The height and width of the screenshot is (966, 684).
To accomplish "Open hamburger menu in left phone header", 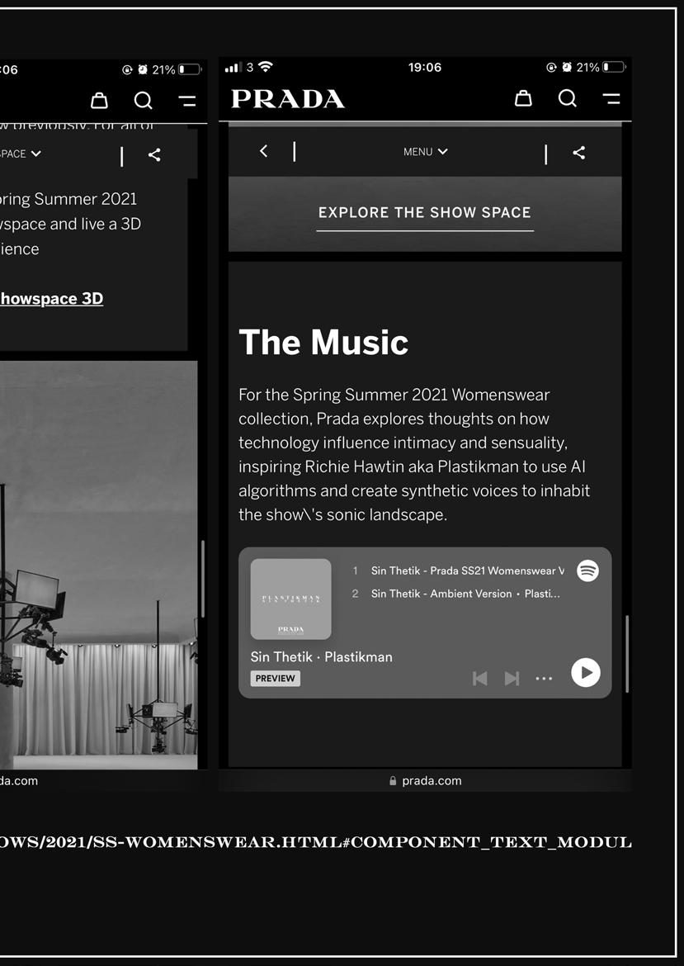I will 187,101.
